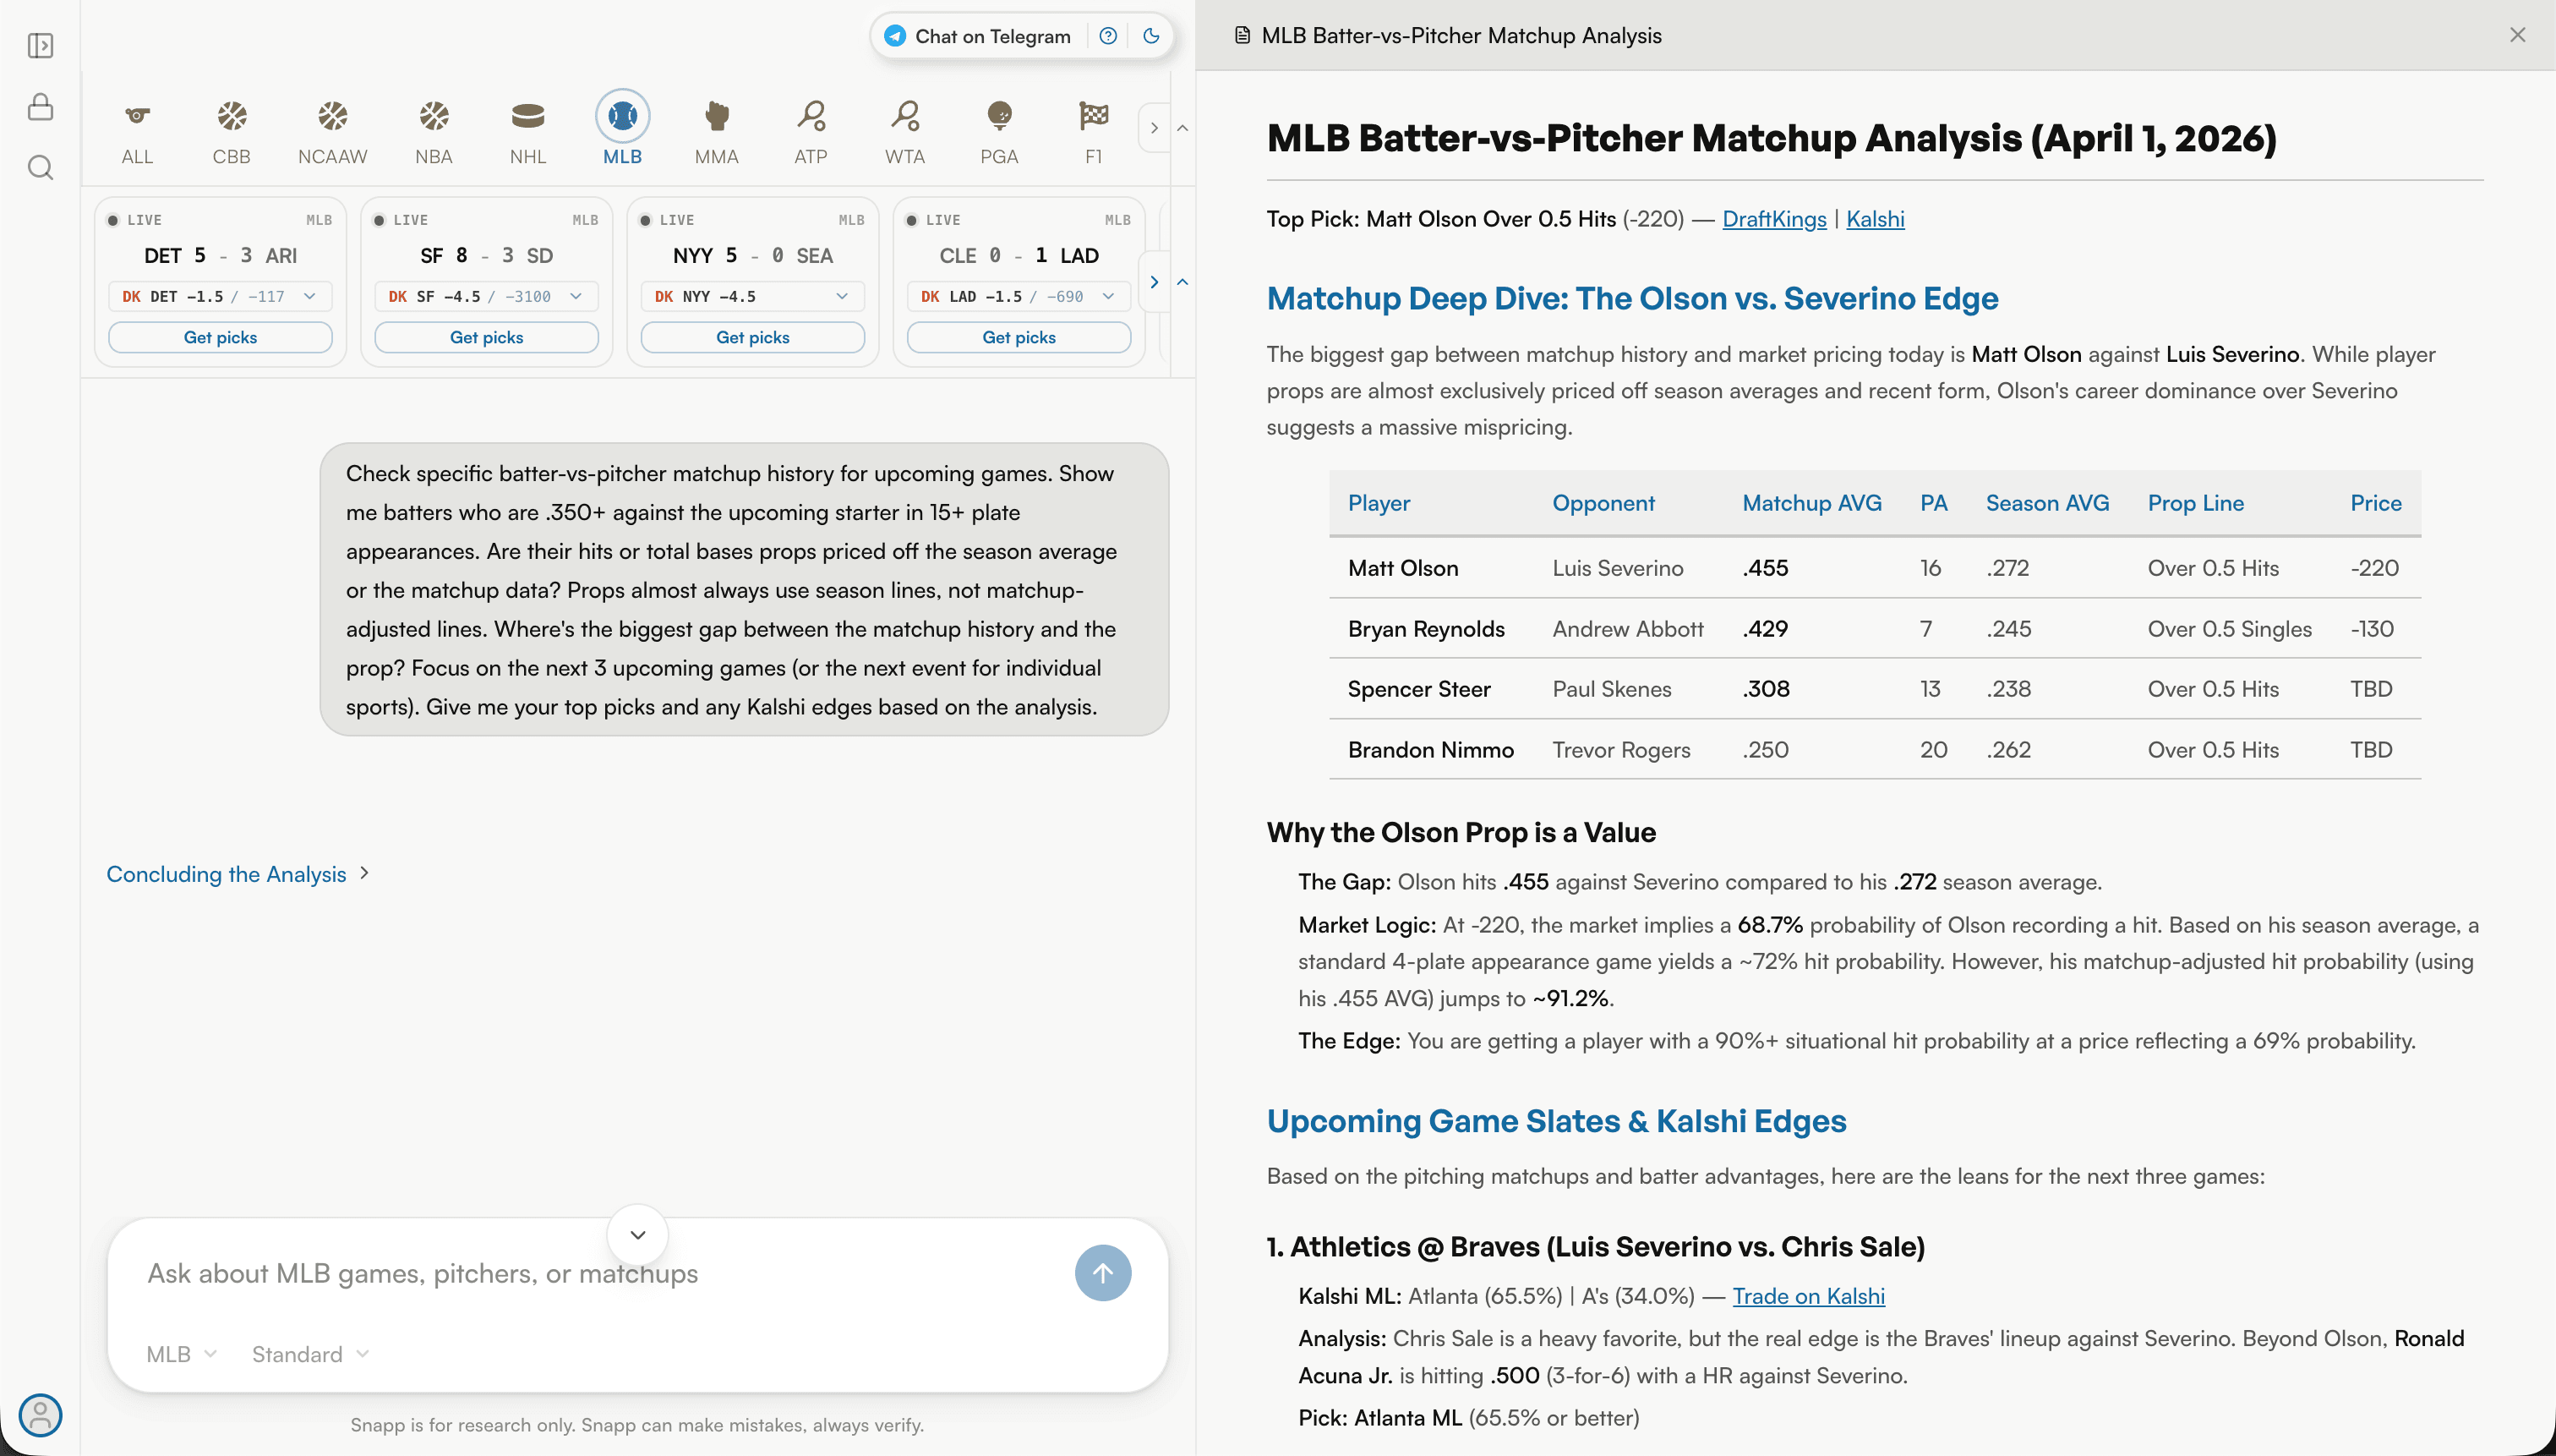Image resolution: width=2556 pixels, height=1456 pixels.
Task: Open Chat on Telegram
Action: click(x=978, y=36)
